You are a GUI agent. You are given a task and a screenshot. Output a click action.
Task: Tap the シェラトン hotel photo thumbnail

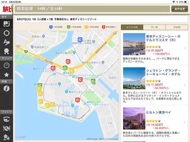pos(134,78)
